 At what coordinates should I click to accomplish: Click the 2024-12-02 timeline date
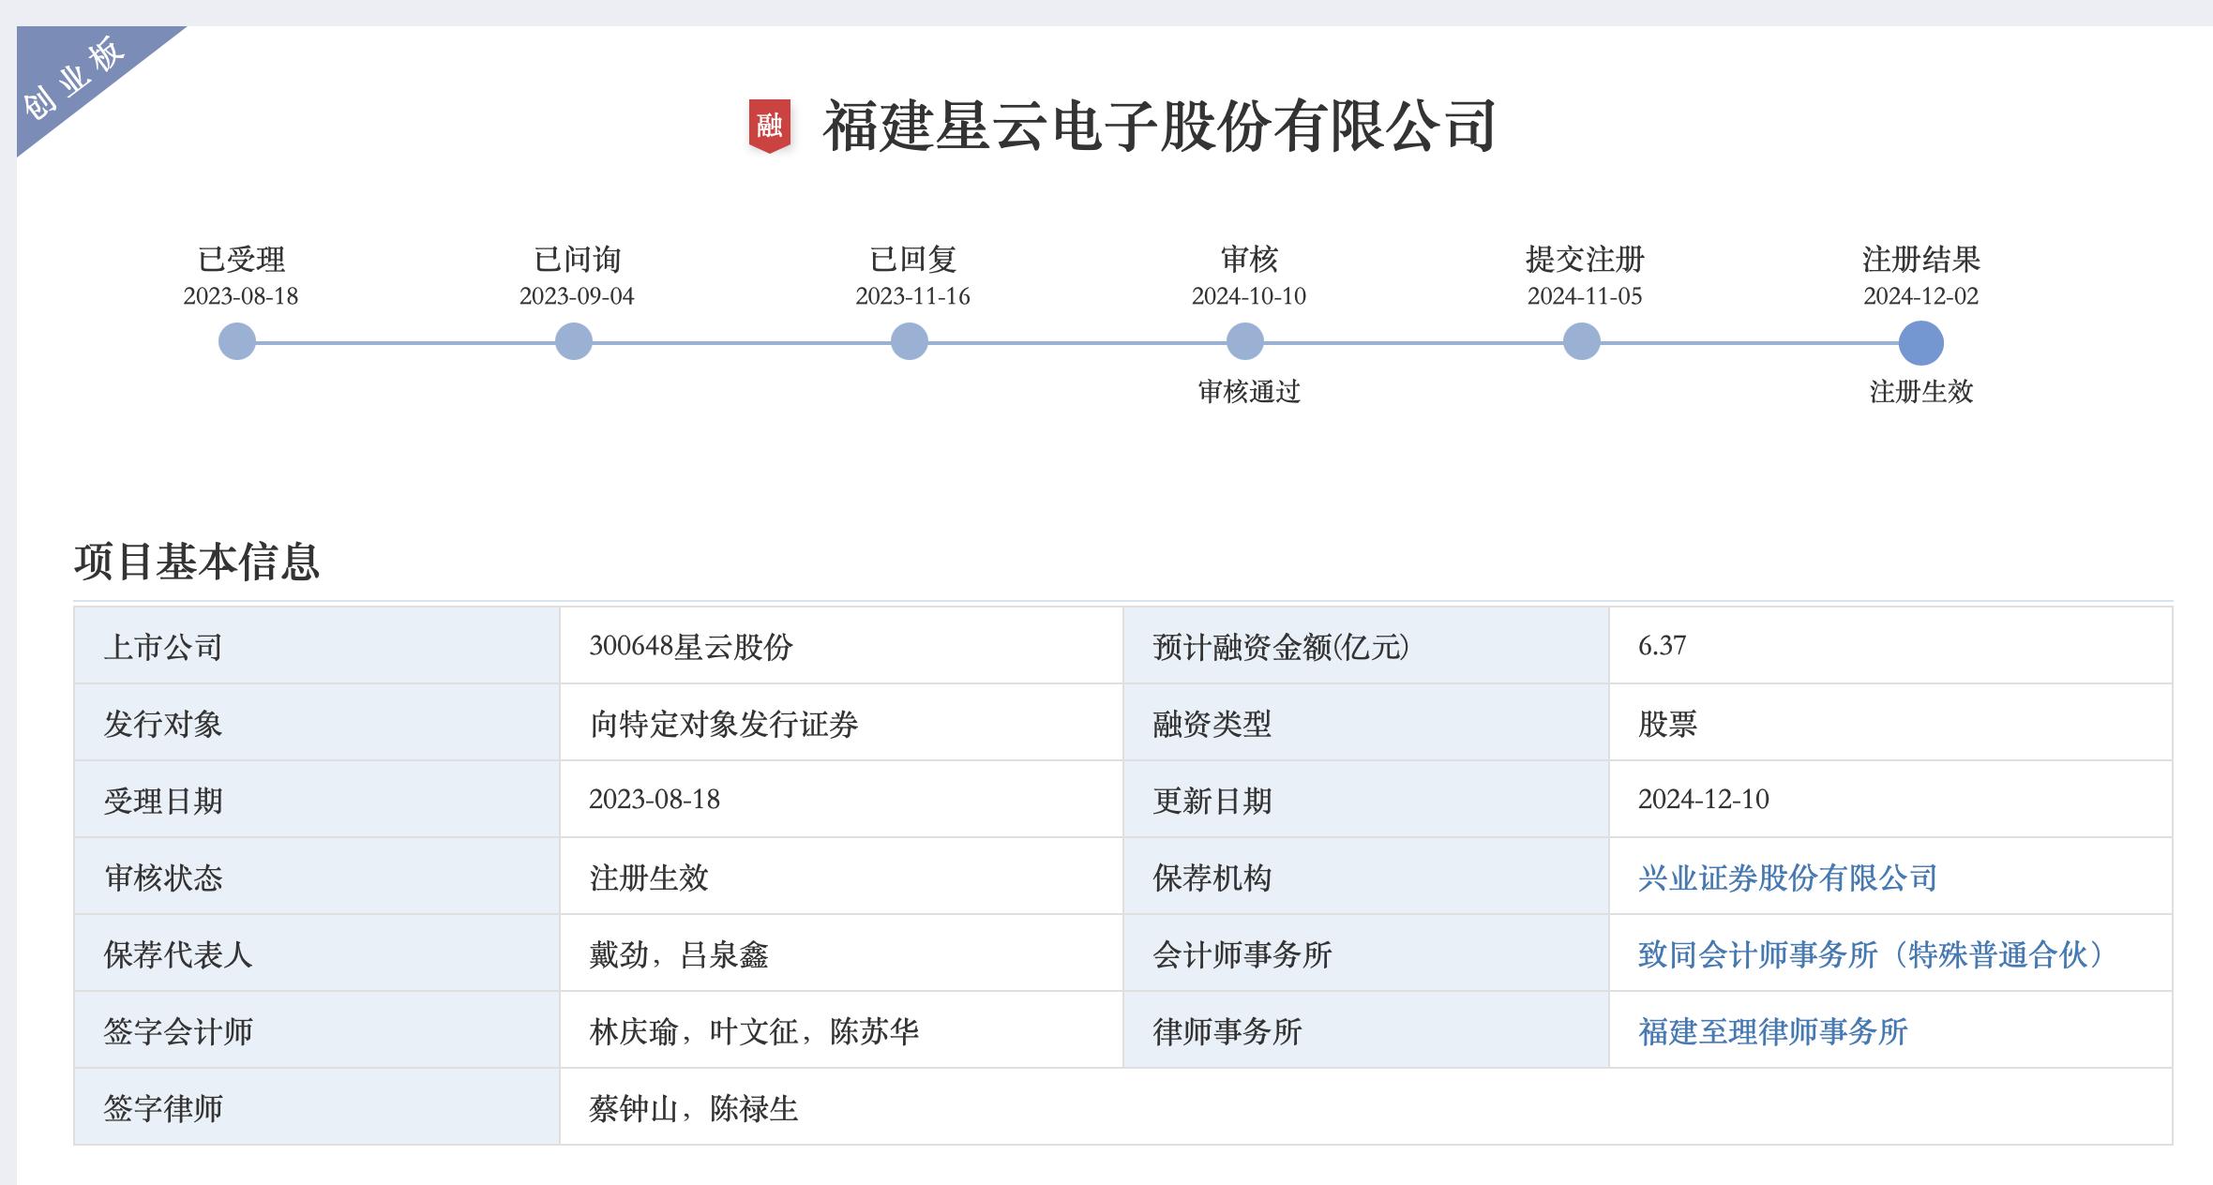click(x=1921, y=296)
